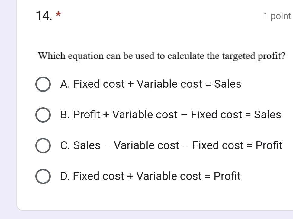Click the 'A. Fixed cost + Variable cost = Sales' label
The width and height of the screenshot is (293, 219).
tap(151, 84)
